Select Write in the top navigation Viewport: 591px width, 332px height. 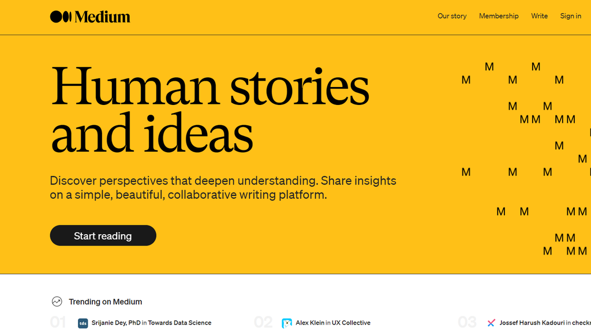539,16
